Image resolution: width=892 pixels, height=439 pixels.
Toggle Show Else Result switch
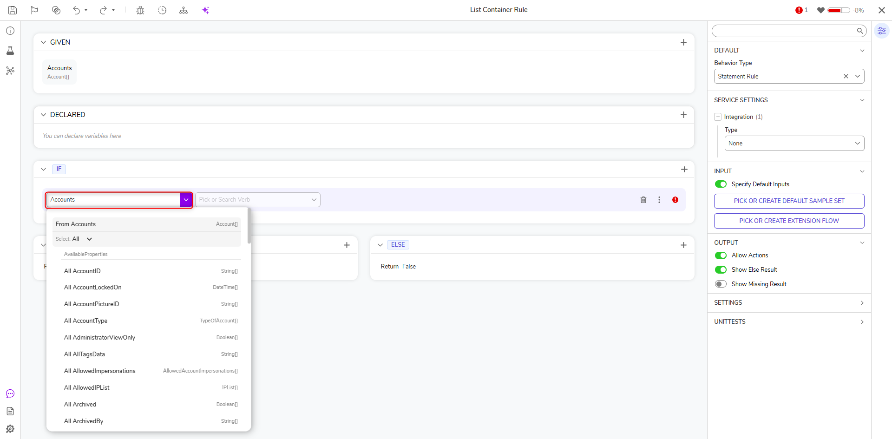721,270
